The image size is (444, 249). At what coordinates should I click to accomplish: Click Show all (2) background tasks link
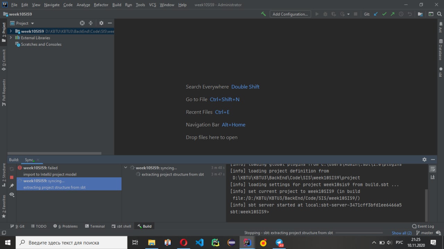(402, 233)
